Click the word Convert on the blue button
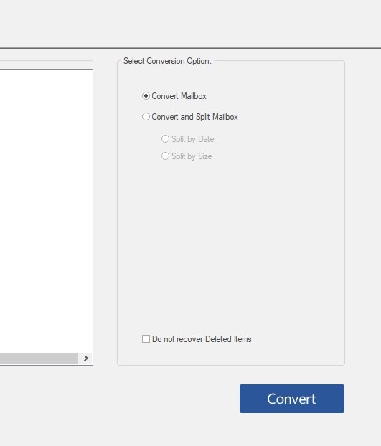This screenshot has width=381, height=446. (x=291, y=399)
